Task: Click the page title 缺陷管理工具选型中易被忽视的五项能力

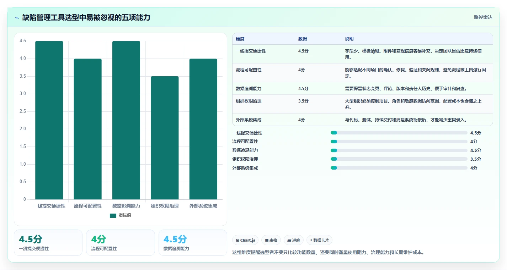Action: (86, 17)
